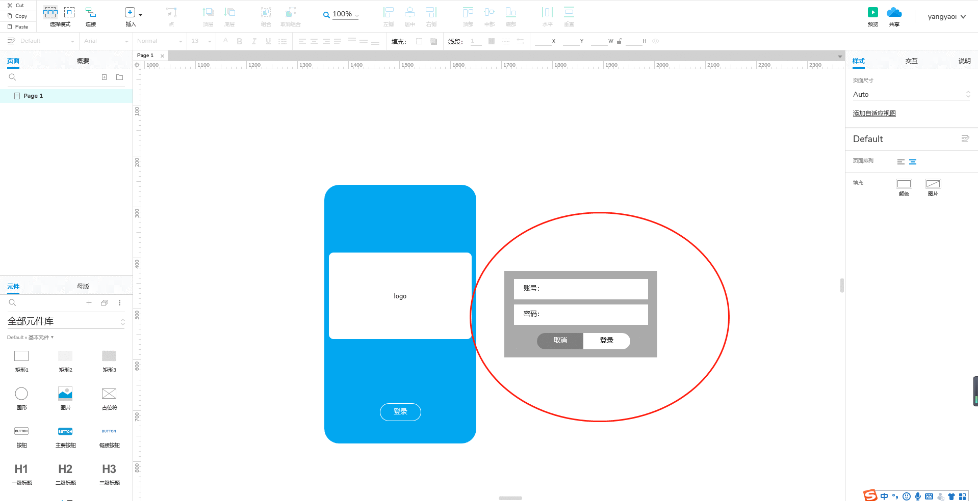Click the 共享 cloud share icon
This screenshot has height=501, width=978.
click(894, 12)
